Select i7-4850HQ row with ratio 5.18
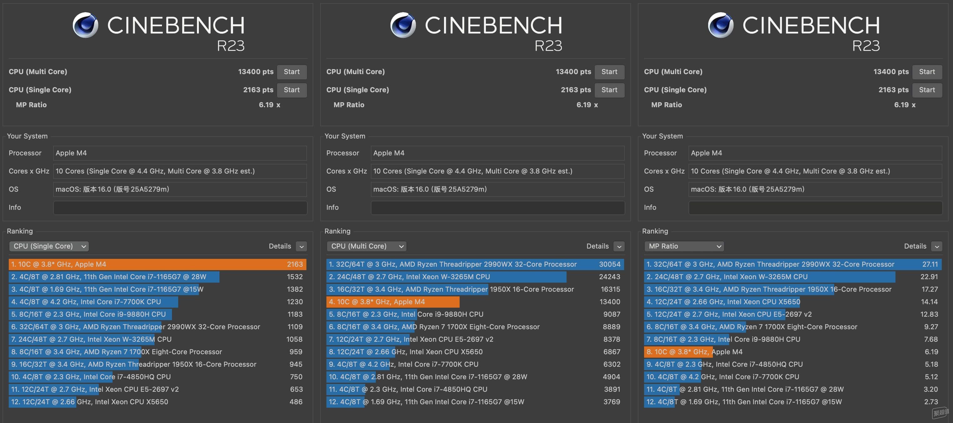The image size is (953, 423). click(x=793, y=365)
